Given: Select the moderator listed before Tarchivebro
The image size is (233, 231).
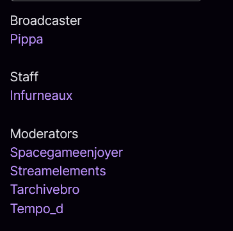Looking at the screenshot, I should (58, 171).
